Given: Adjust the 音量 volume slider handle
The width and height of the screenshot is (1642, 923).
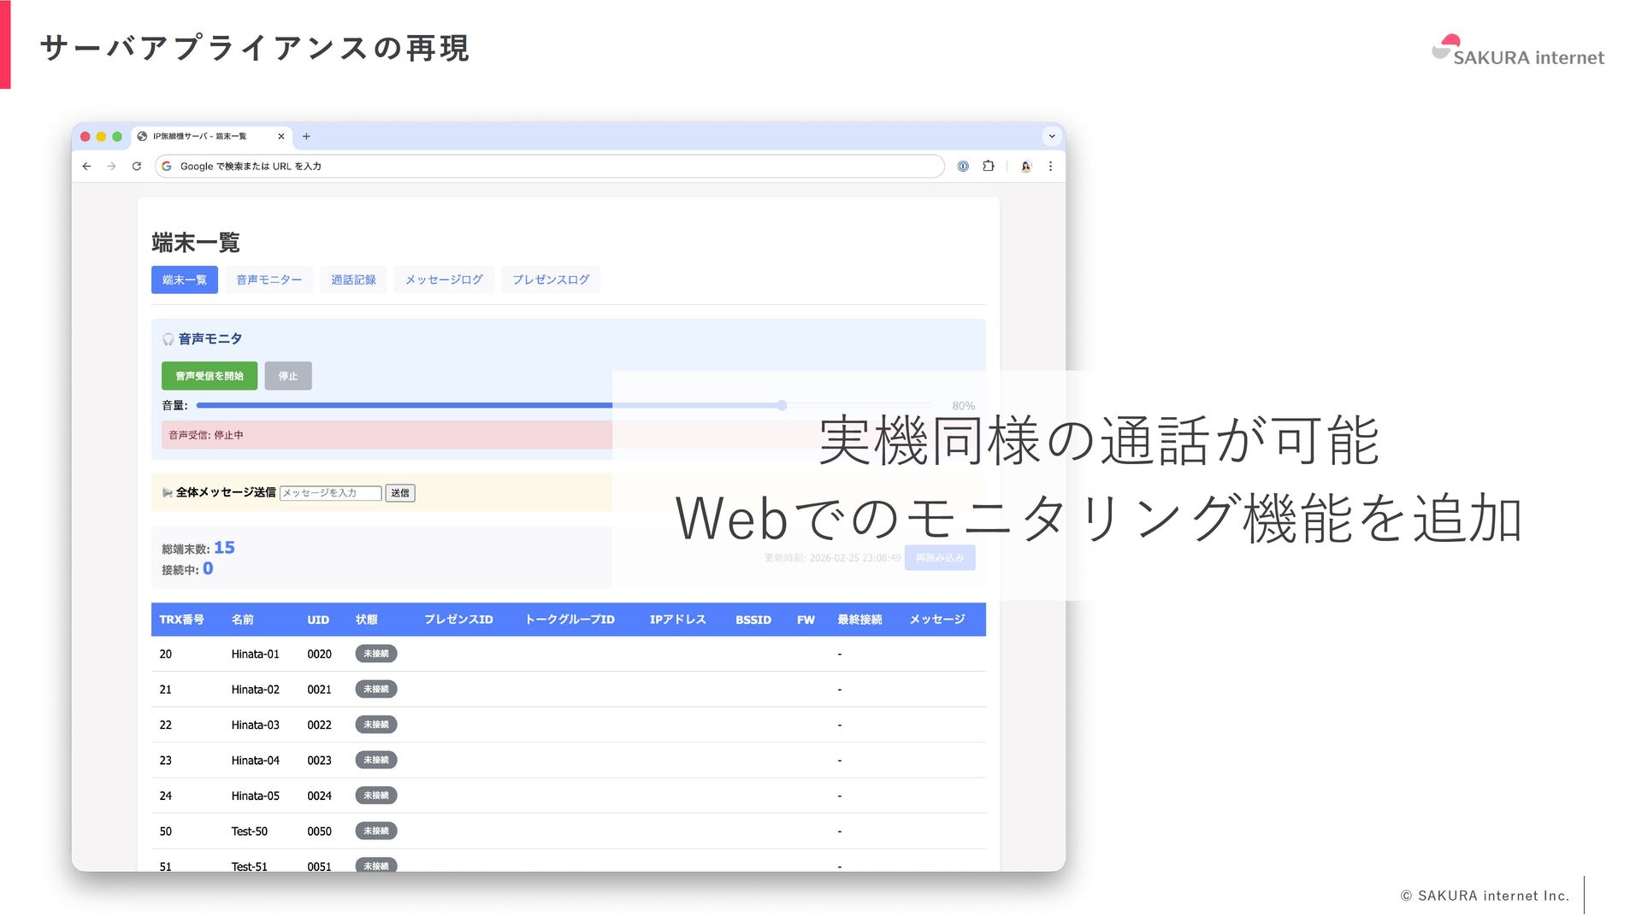Looking at the screenshot, I should [782, 406].
